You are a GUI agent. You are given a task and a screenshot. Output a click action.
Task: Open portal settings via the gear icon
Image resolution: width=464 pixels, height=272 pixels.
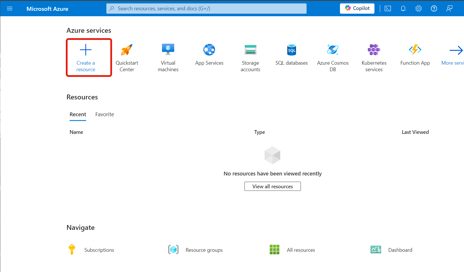tap(419, 9)
